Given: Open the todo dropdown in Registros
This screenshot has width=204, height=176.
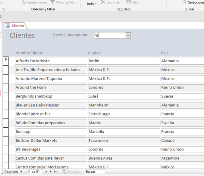Looking at the screenshot, I should pos(91,3).
